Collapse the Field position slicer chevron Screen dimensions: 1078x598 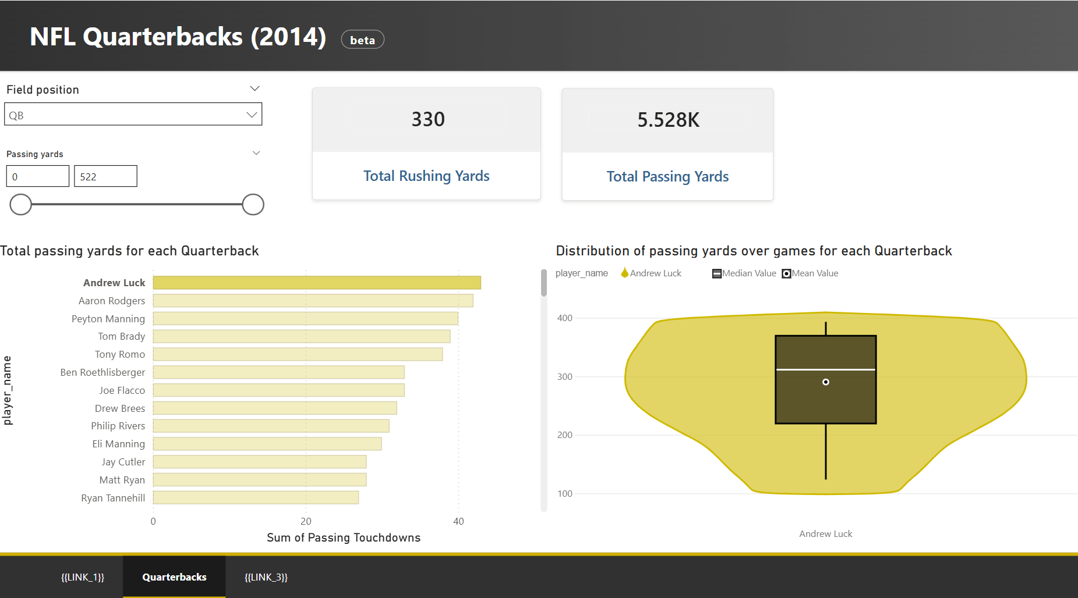[255, 88]
